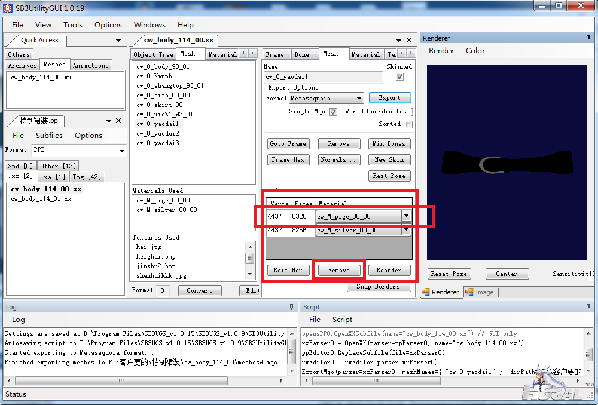Switch to the Image tab in Renderer
The height and width of the screenshot is (405, 598).
pyautogui.click(x=480, y=292)
